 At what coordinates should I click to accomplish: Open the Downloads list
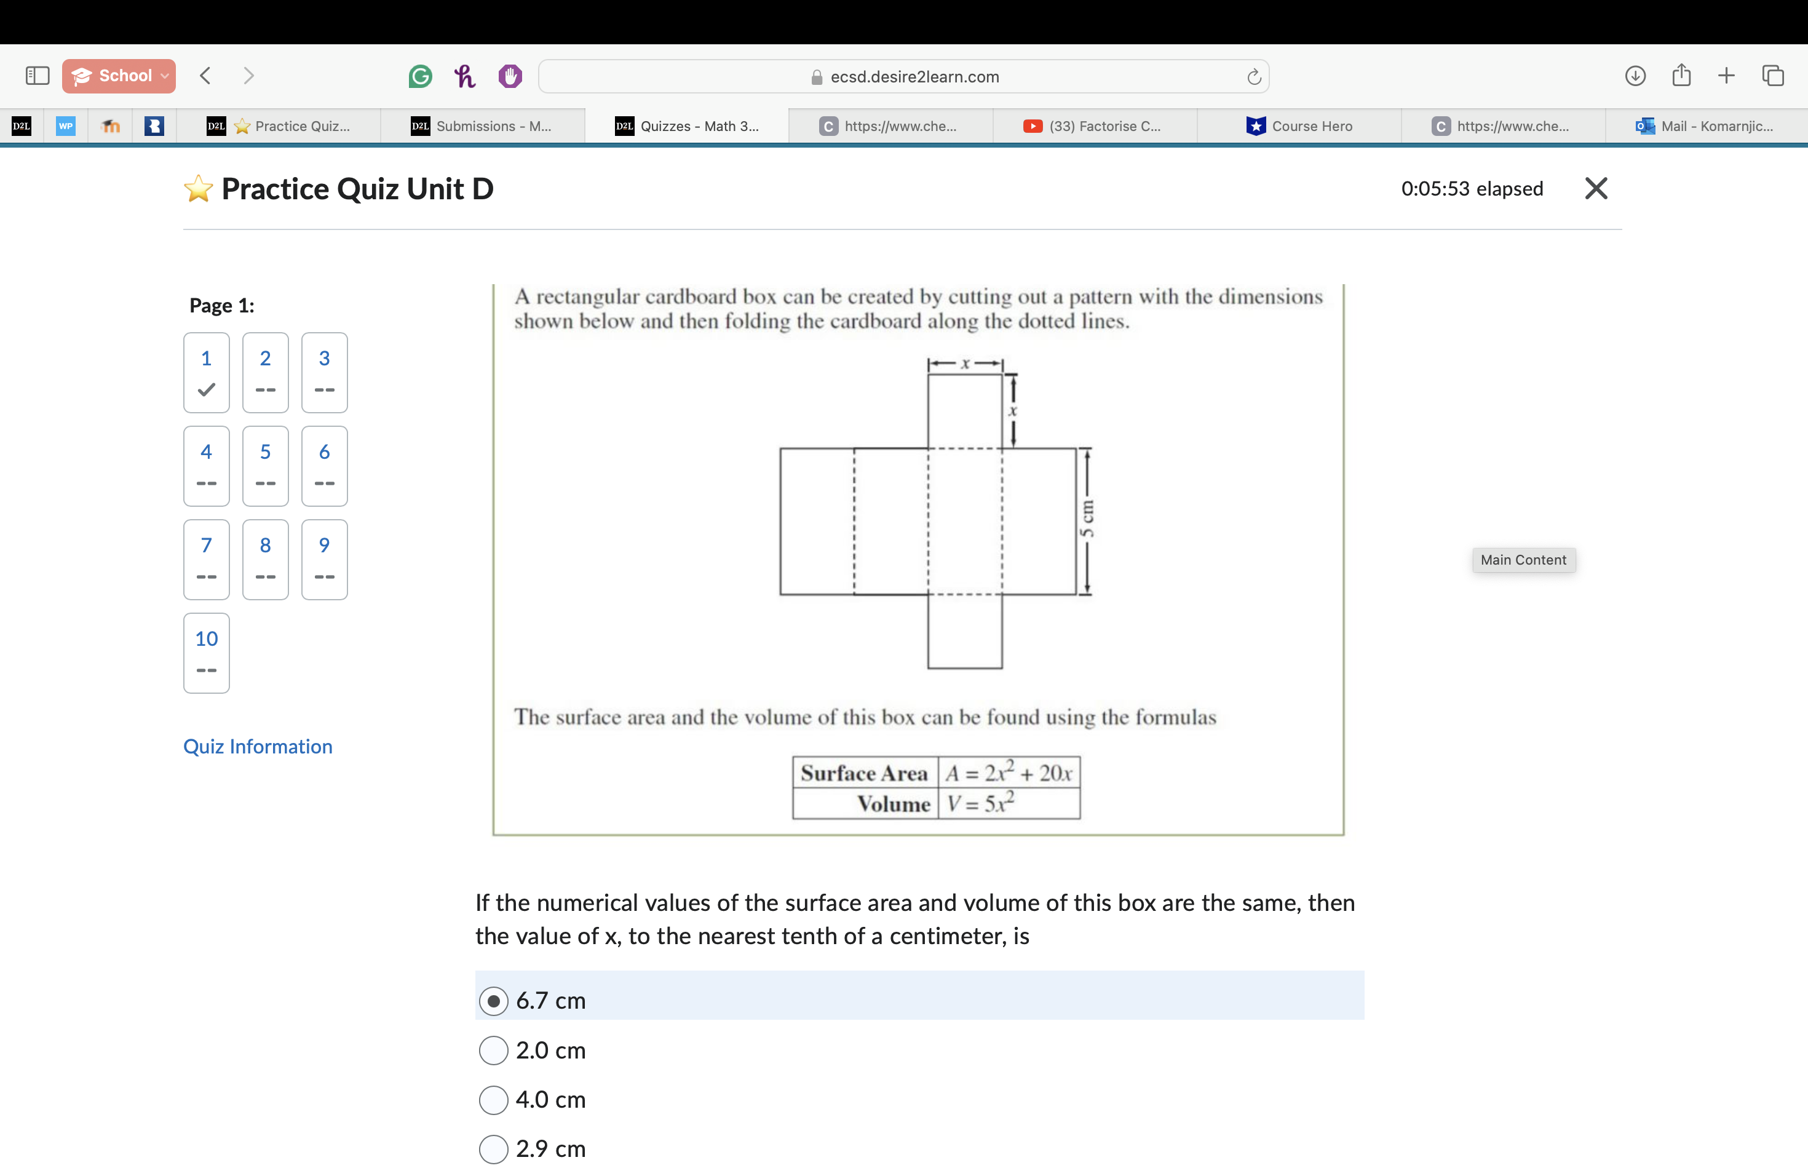1637,75
